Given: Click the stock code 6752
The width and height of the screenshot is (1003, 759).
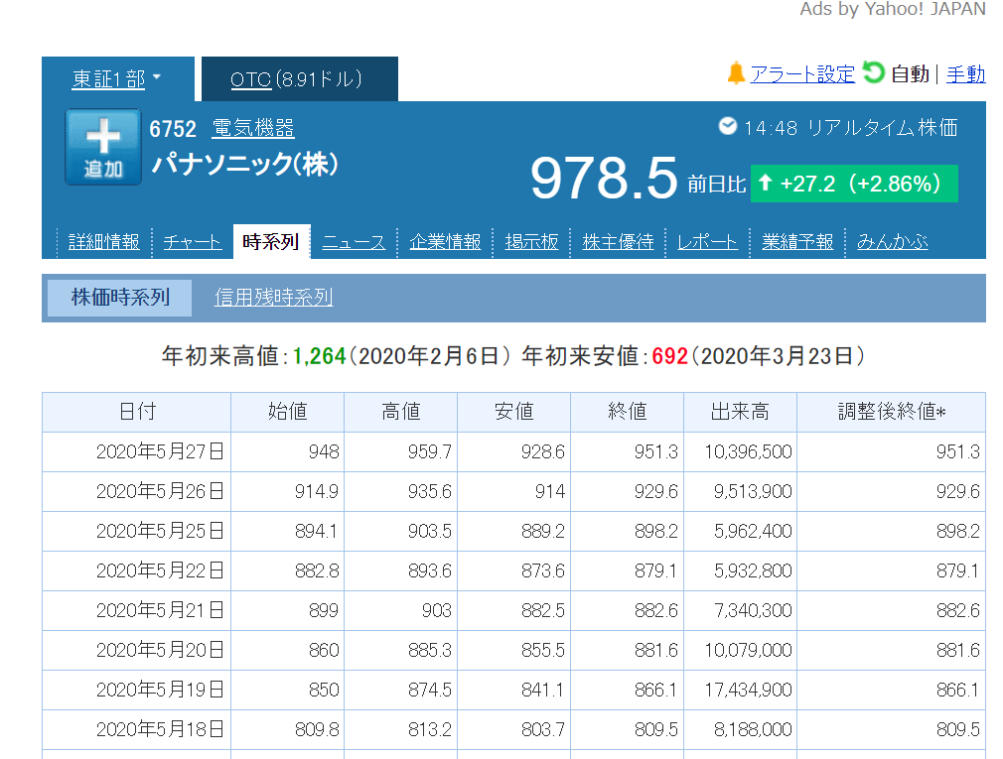Looking at the screenshot, I should pos(173,129).
